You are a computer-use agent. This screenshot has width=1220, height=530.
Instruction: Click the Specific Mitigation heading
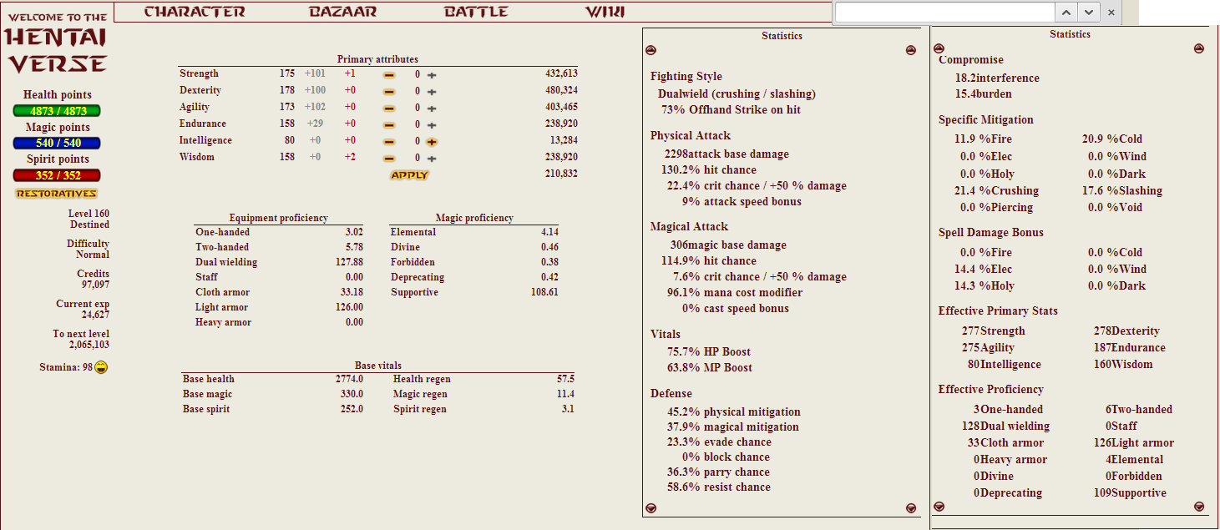coord(986,119)
